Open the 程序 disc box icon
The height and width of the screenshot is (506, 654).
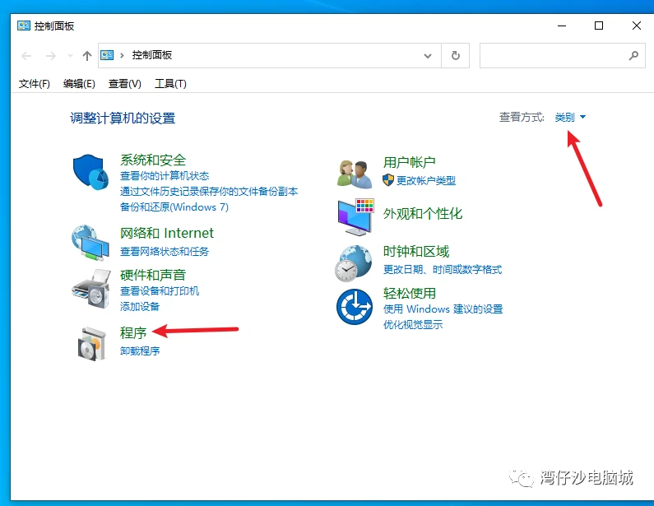coord(92,344)
